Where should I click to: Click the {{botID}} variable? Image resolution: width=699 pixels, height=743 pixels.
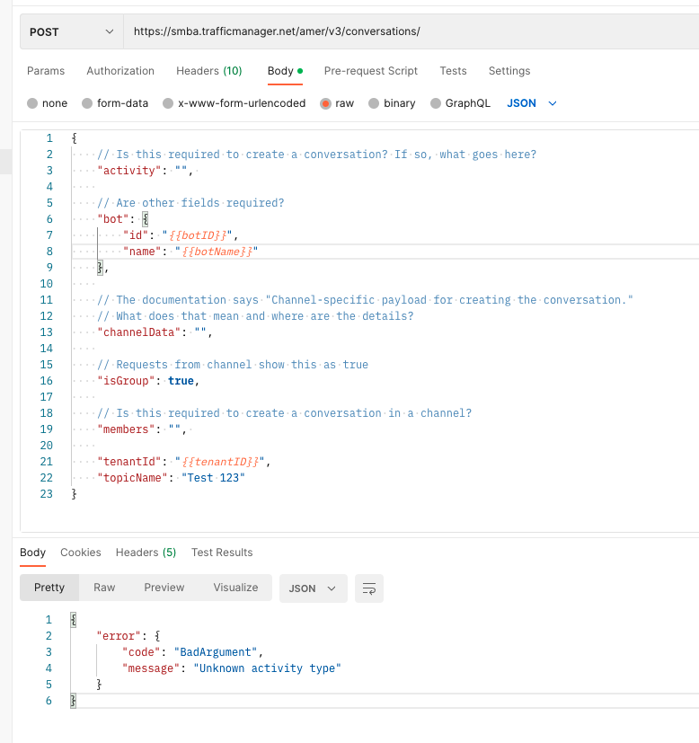[x=197, y=235]
